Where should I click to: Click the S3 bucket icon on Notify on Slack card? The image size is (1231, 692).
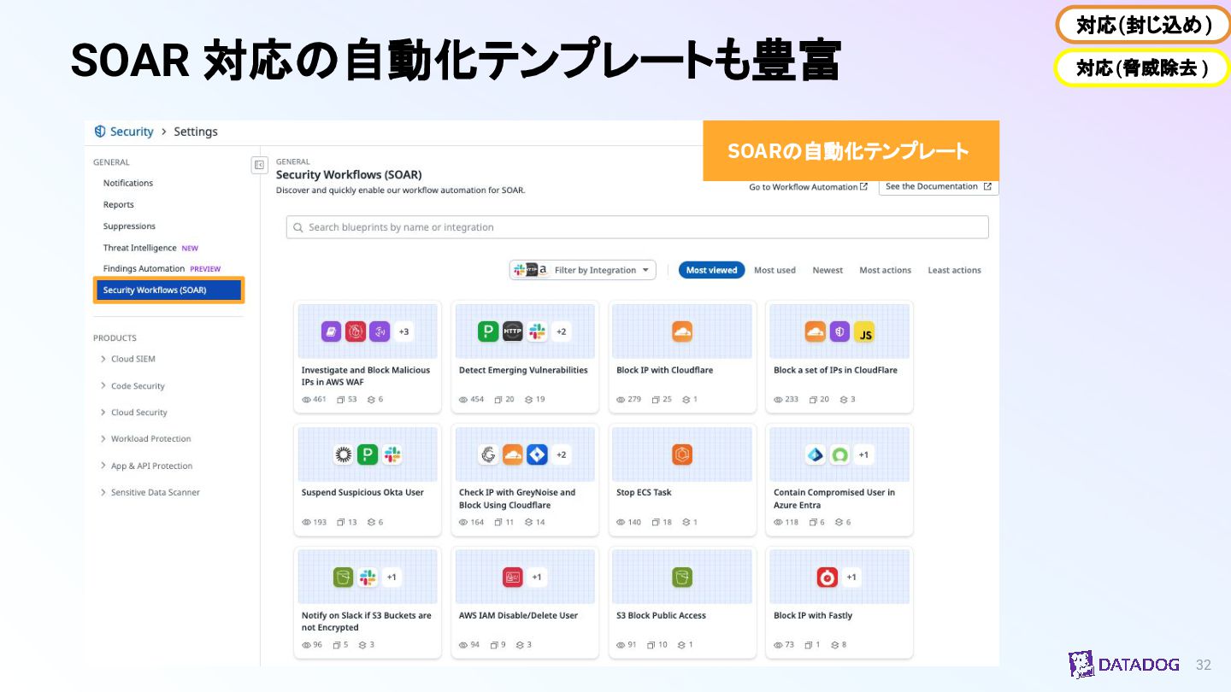point(343,578)
